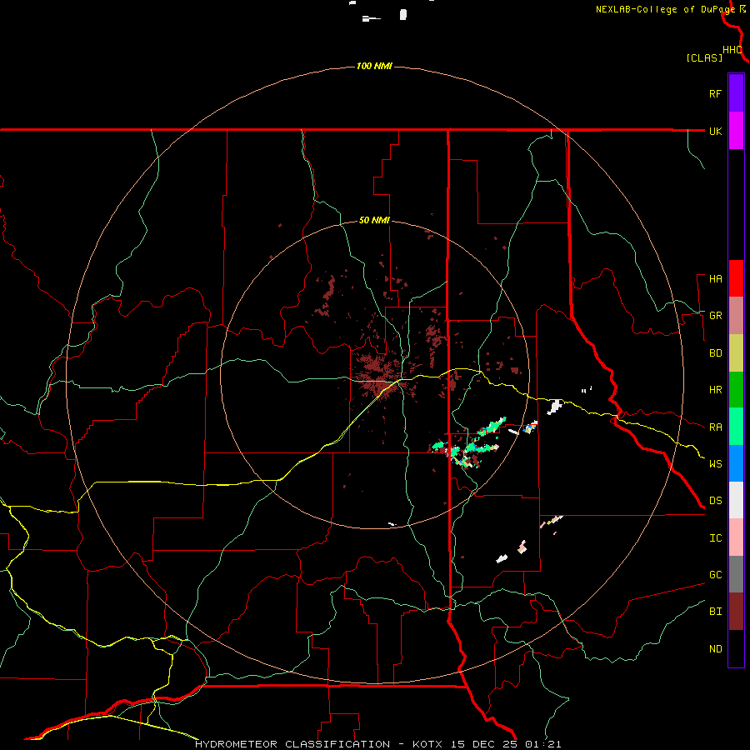Click the HYDROMETEOR CLASSIFICATION title text
The width and height of the screenshot is (750, 750).
292,744
